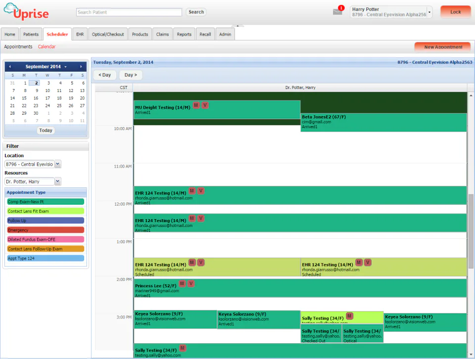The width and height of the screenshot is (475, 359).
Task: Select September 17 in the mini calendar
Action: tap(47, 98)
